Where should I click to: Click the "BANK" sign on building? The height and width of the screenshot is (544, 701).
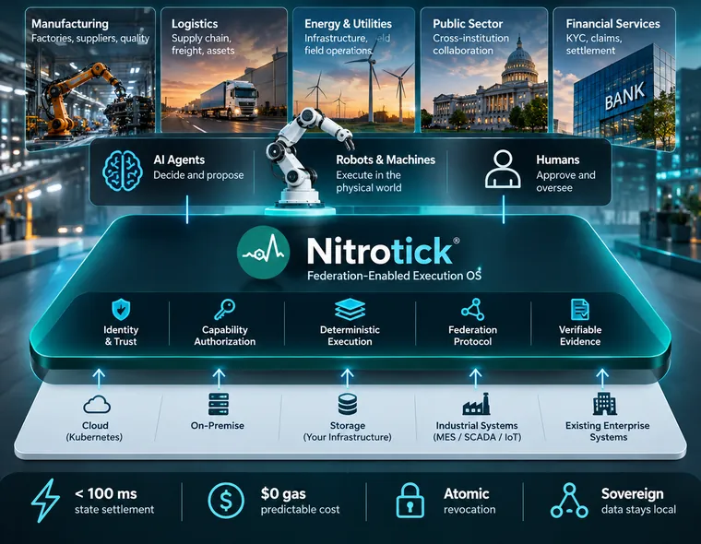[624, 96]
